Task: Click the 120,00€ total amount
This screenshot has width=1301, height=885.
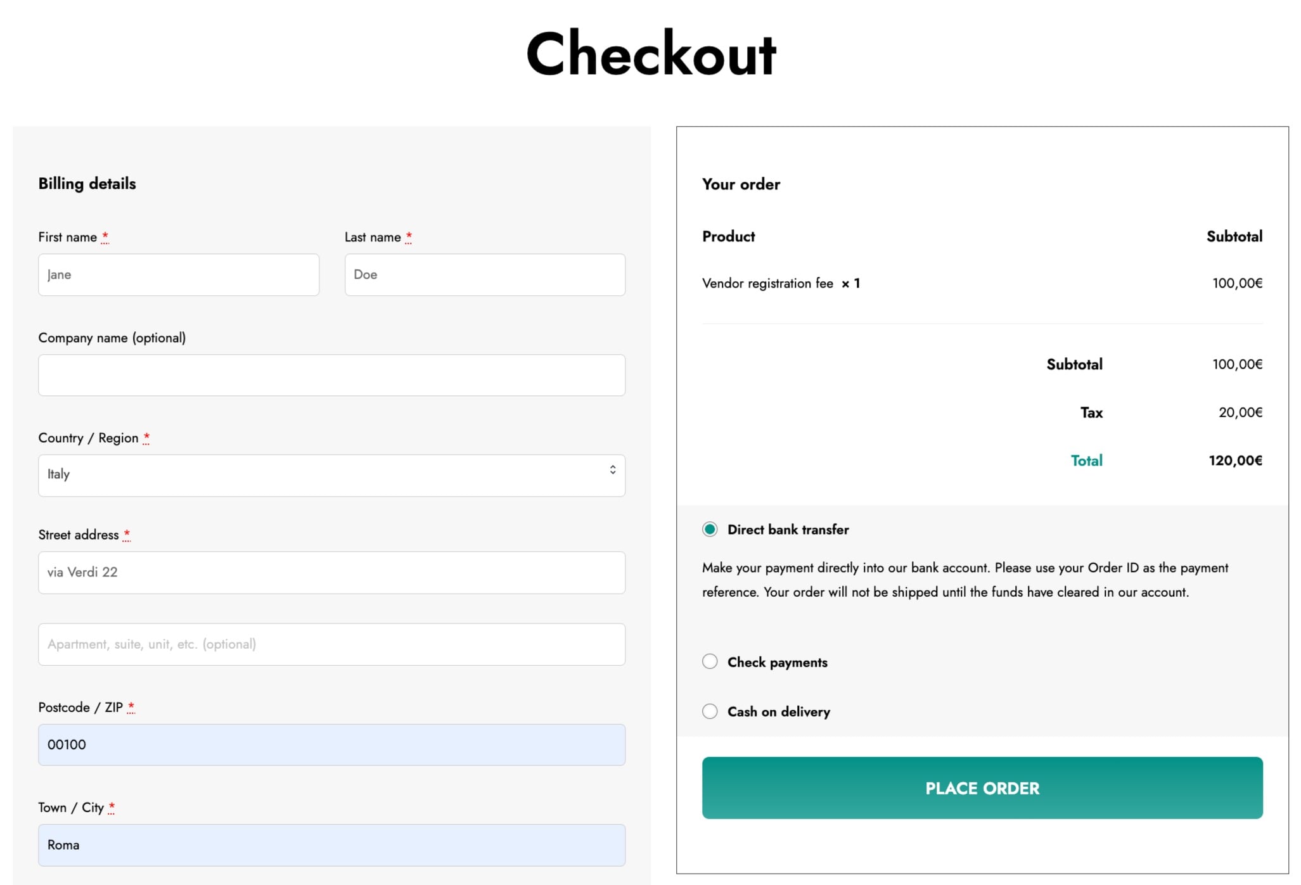Action: pyautogui.click(x=1235, y=461)
